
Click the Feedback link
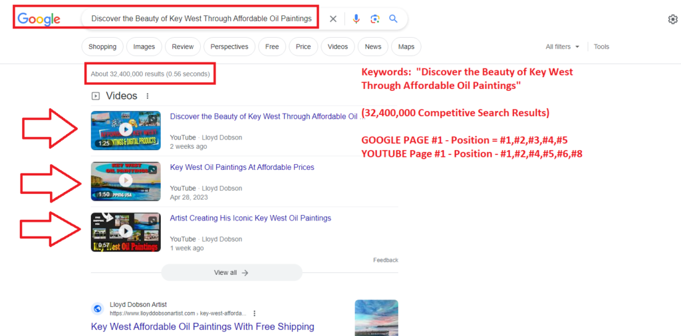(x=386, y=260)
